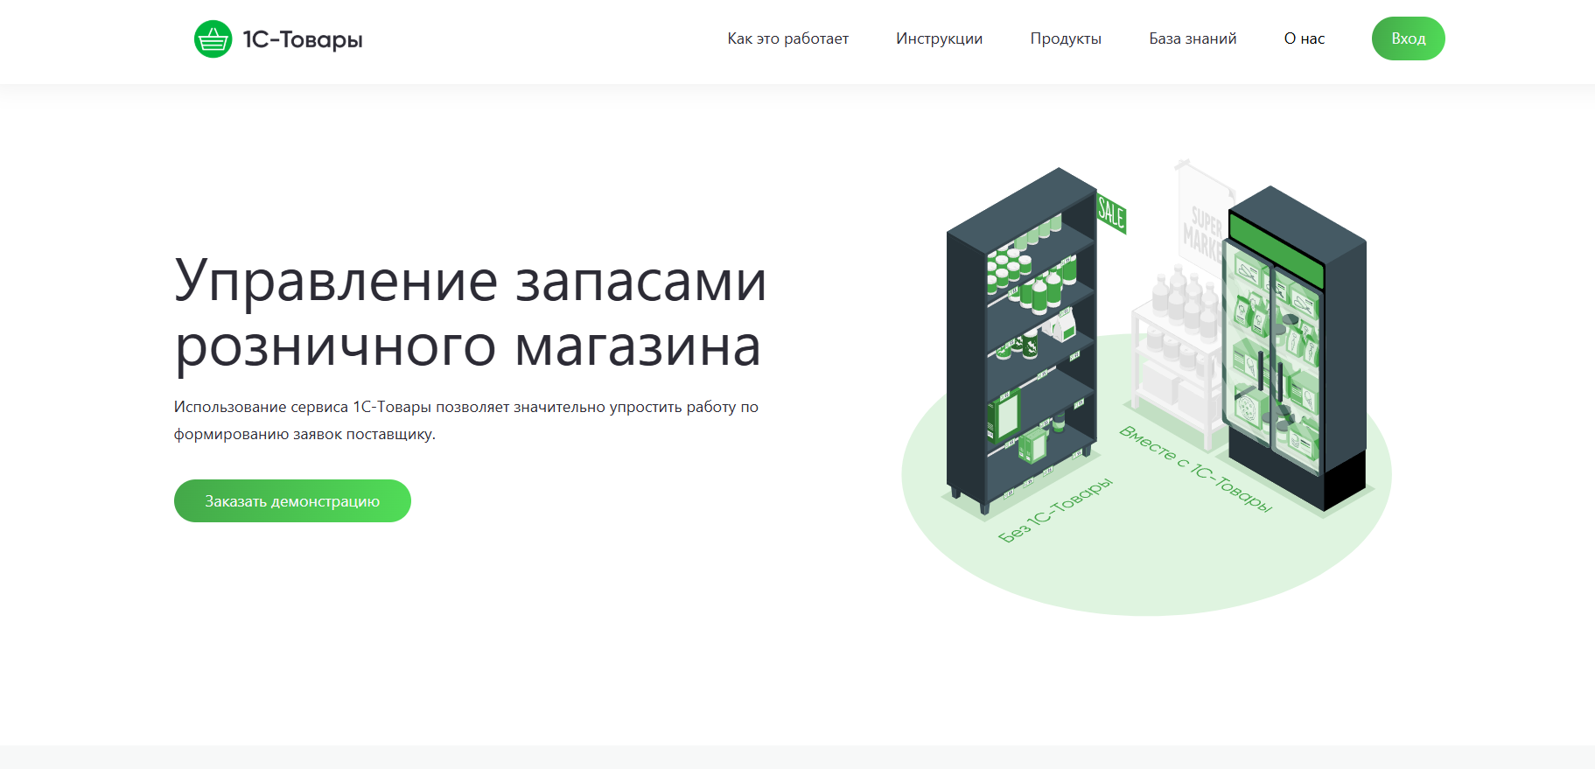This screenshot has height=769, width=1595.
Task: Click the green top panel of the refrigerator
Action: tap(1276, 250)
